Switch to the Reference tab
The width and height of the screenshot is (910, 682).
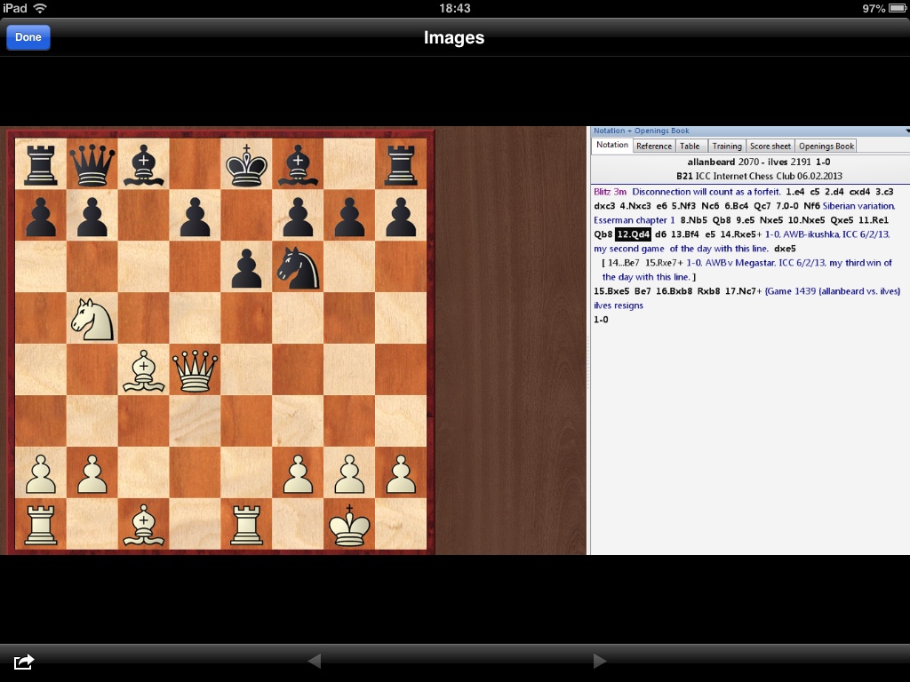pos(654,146)
